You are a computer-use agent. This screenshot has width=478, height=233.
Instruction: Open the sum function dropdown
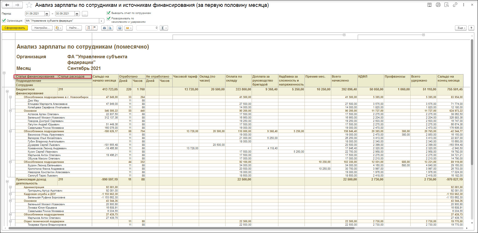pyautogui.click(x=164, y=28)
